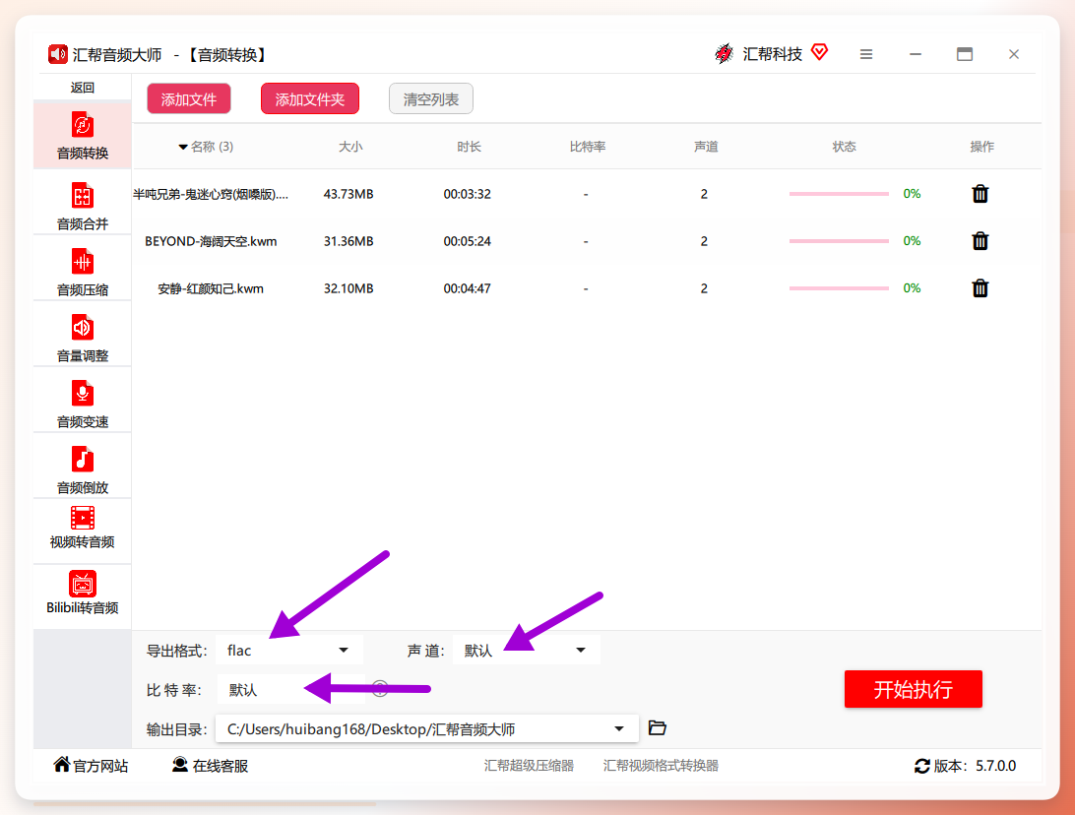The height and width of the screenshot is (815, 1075).
Task: Click the 大小 column header
Action: coord(350,147)
